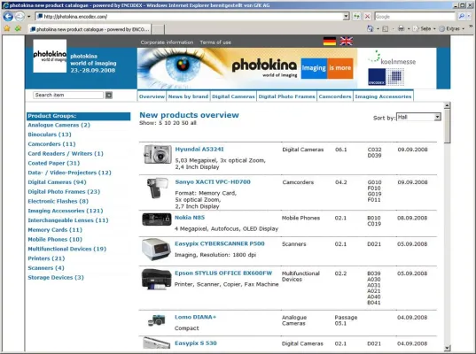The height and width of the screenshot is (354, 476).
Task: Open the Sanyo XACTI camcorder thumbnail
Action: (x=157, y=188)
